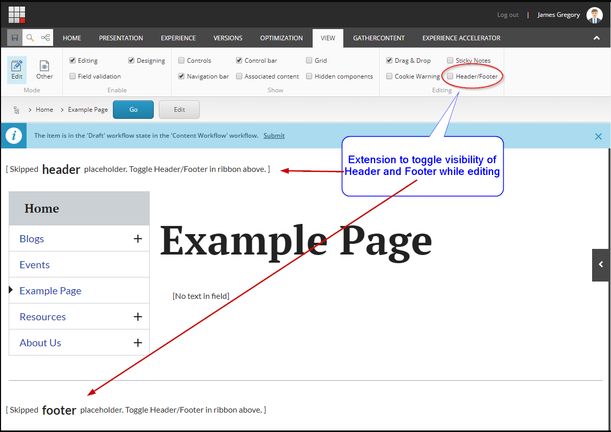
Task: Click the Example Page title heading
Action: 296,242
